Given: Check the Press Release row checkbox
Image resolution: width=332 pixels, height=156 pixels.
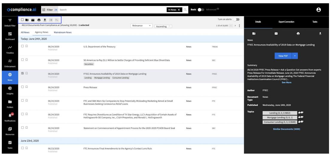Looking at the screenshot, I should point(22,87).
